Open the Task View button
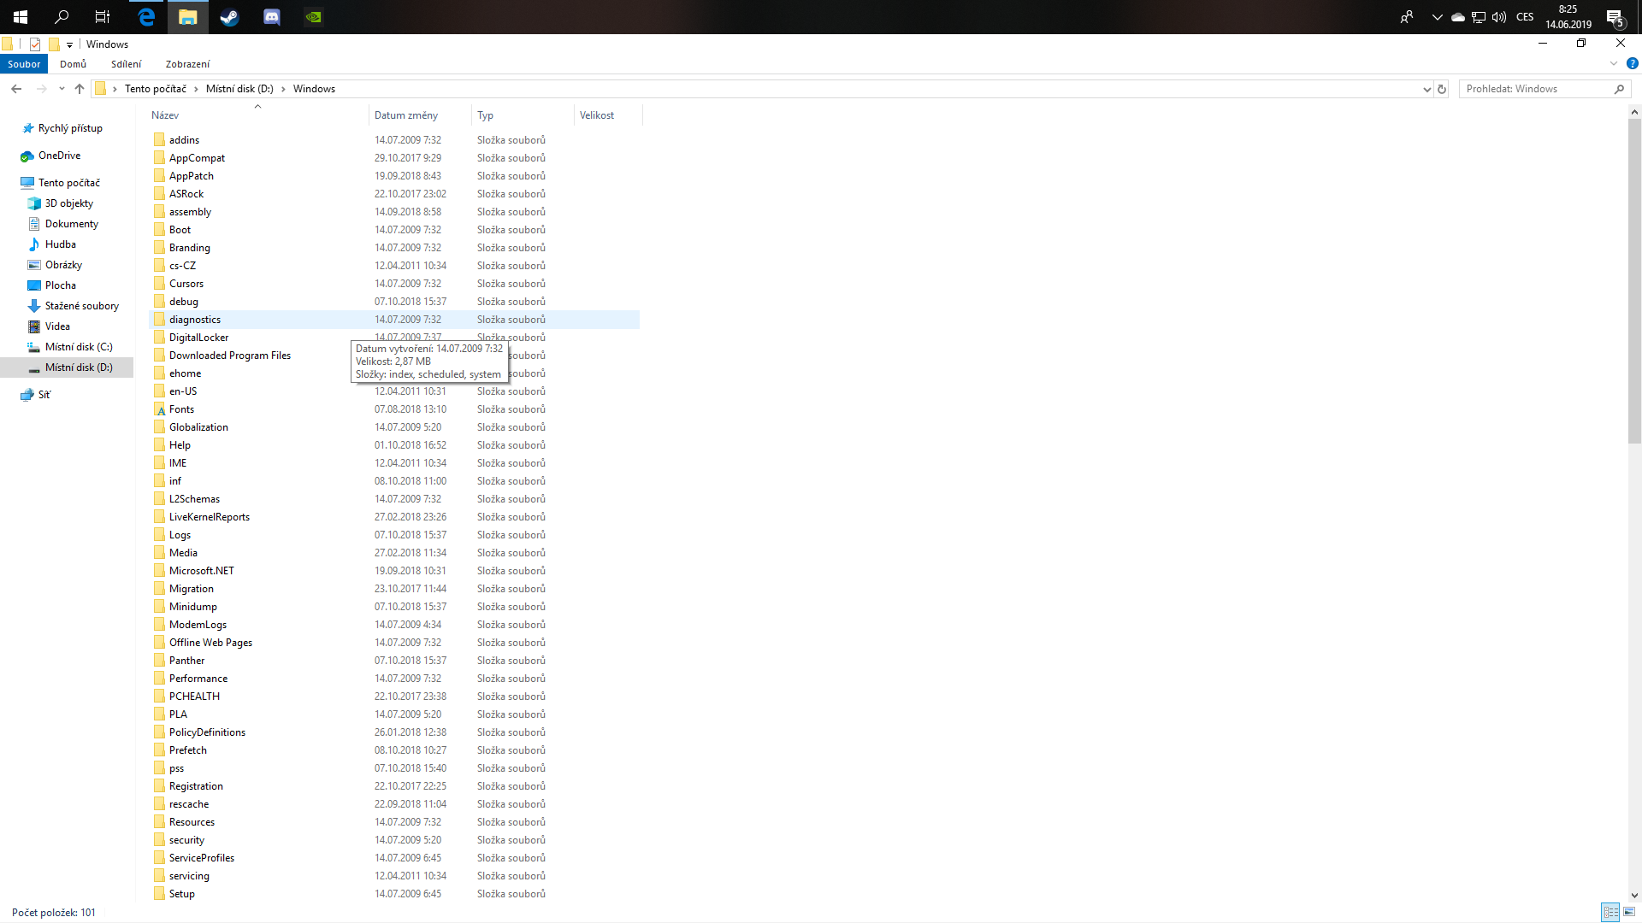1642x923 pixels. pos(103,16)
